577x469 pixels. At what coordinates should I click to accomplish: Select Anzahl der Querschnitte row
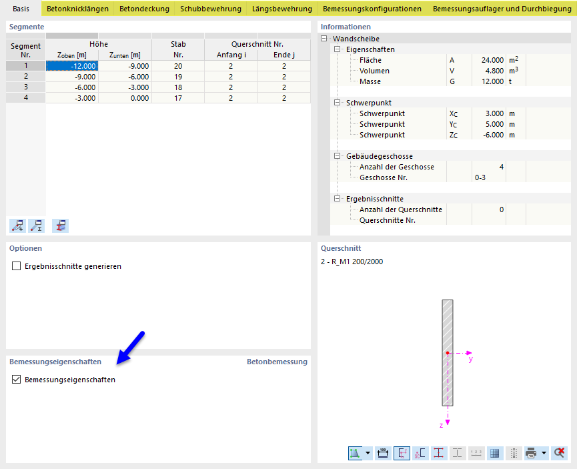[450, 209]
